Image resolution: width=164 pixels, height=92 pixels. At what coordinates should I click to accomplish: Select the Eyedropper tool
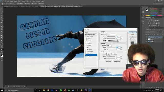pyautogui.click(x=2, y=20)
